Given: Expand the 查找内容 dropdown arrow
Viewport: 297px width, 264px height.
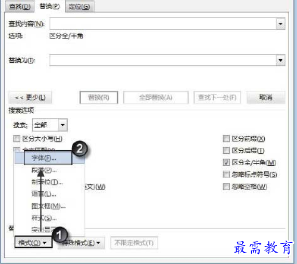Looking at the screenshot, I should (x=280, y=24).
